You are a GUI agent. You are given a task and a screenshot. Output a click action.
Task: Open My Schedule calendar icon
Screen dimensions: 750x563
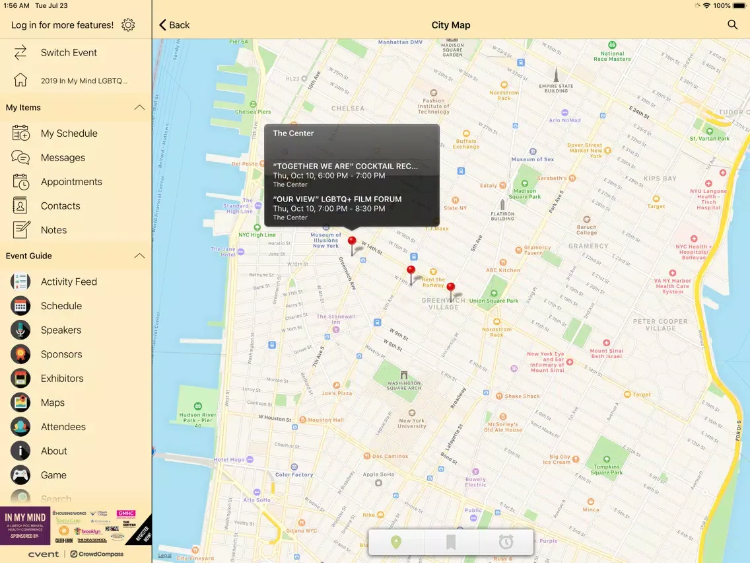20,133
